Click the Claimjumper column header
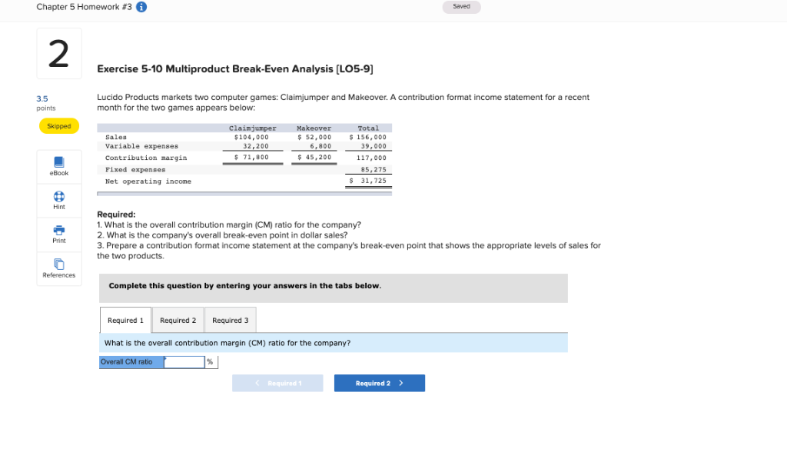Screen dimensions: 787x449 point(252,128)
